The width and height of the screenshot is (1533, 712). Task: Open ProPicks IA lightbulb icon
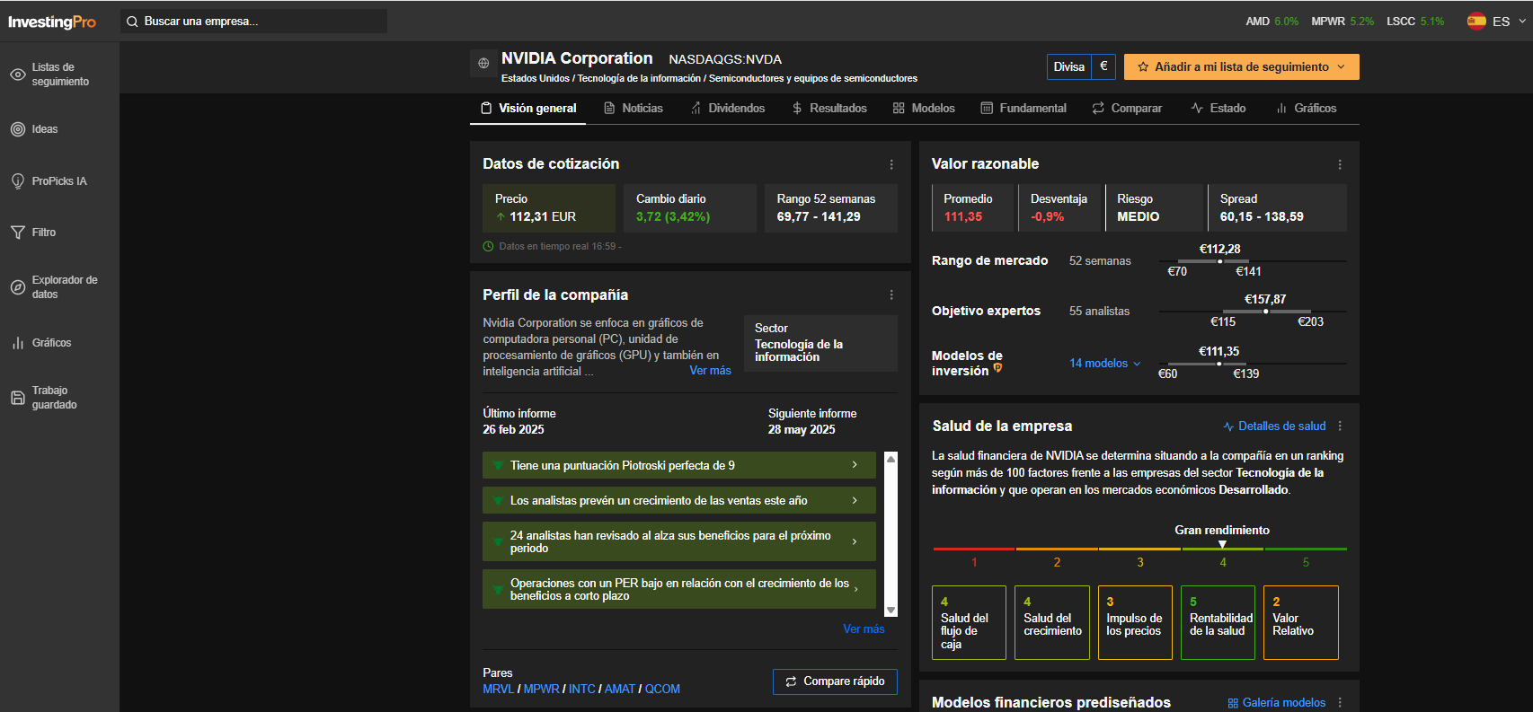coord(18,181)
